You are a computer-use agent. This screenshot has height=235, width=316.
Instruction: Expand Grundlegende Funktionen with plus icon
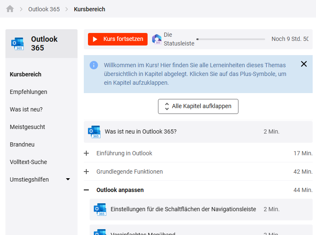pyautogui.click(x=86, y=172)
